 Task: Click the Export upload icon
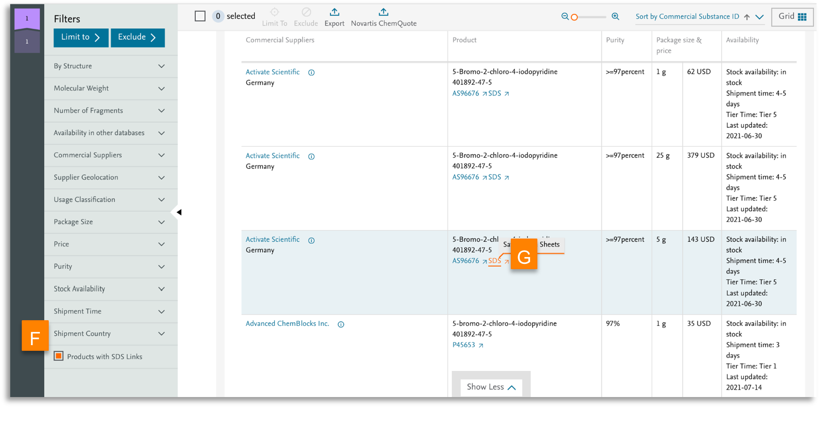(334, 12)
